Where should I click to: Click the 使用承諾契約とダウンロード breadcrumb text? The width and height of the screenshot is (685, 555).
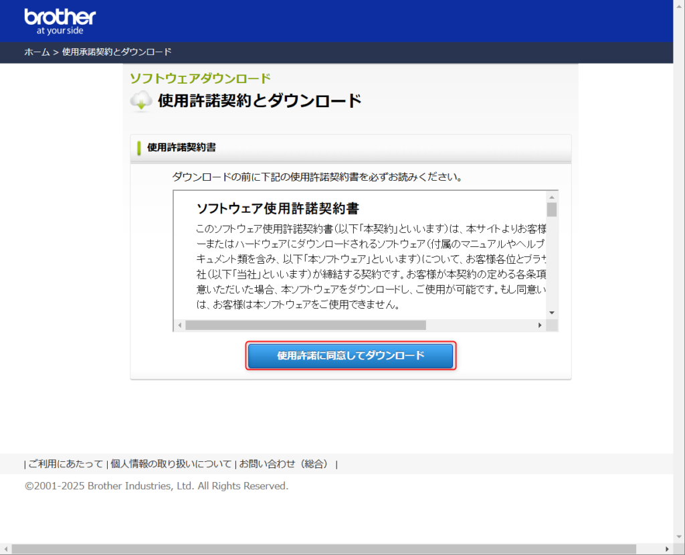pyautogui.click(x=116, y=52)
